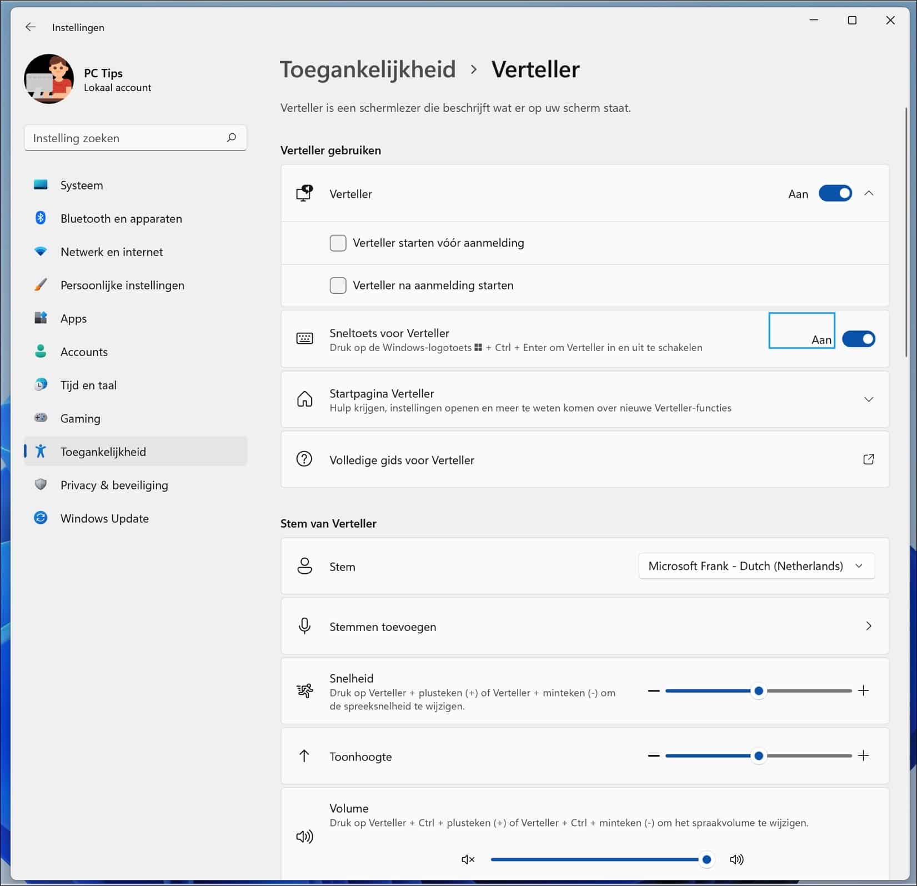Open the Stem voice dropdown
Image resolution: width=917 pixels, height=886 pixels.
point(756,565)
